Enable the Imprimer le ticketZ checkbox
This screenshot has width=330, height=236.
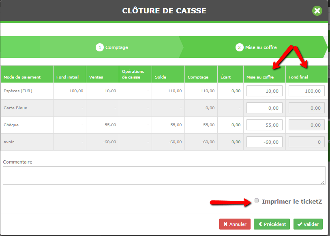(257, 200)
